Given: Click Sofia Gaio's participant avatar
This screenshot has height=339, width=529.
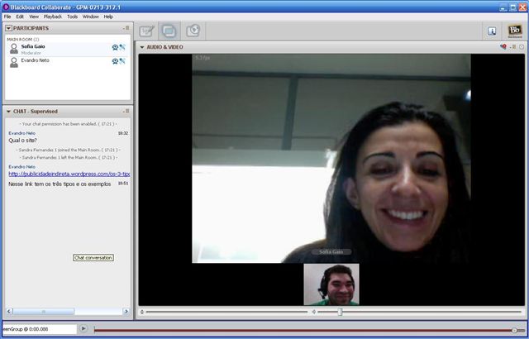Looking at the screenshot, I should [x=14, y=49].
